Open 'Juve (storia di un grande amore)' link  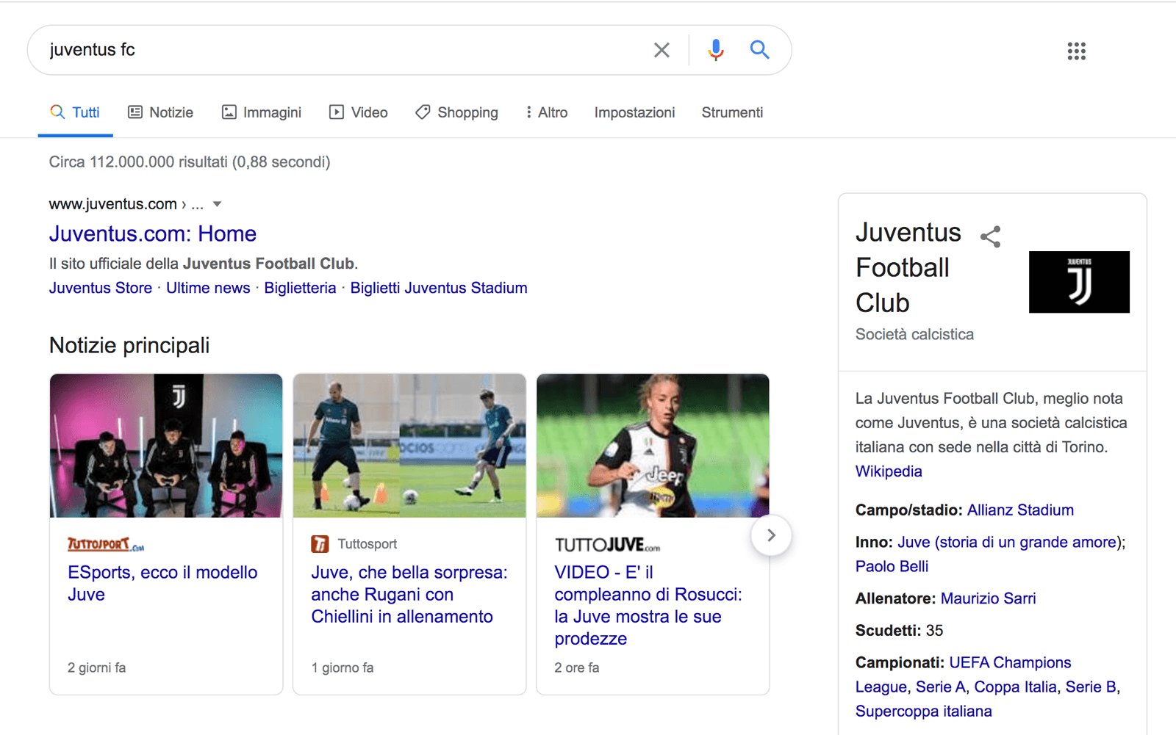[x=1007, y=542]
